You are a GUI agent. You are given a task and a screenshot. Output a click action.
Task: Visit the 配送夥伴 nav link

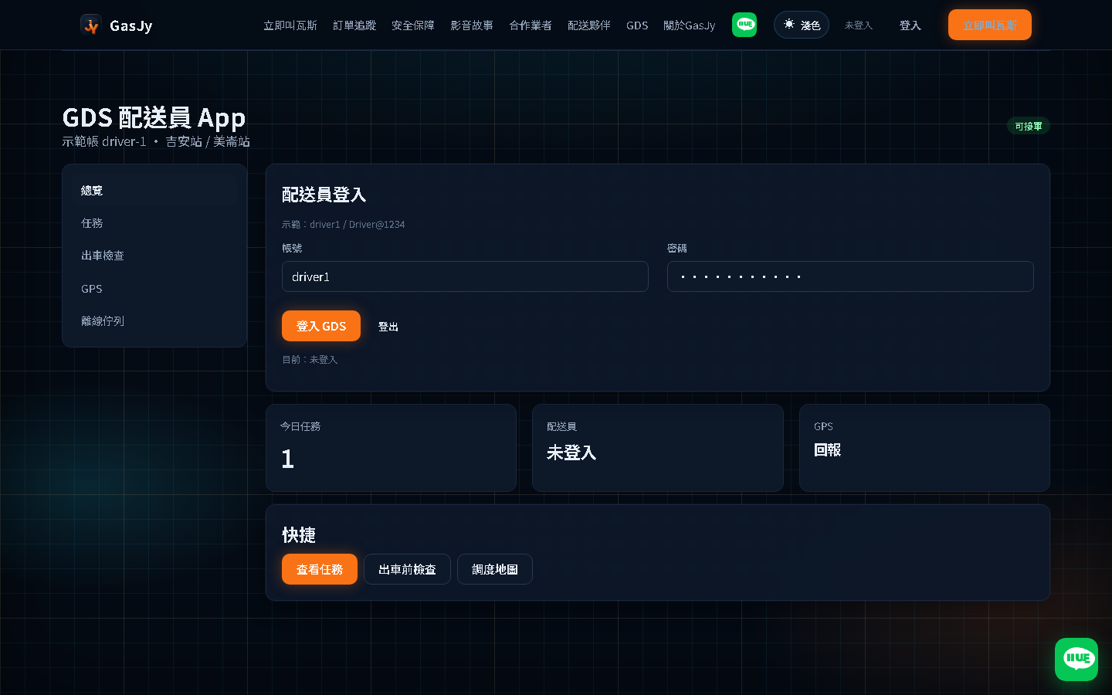[x=589, y=25]
